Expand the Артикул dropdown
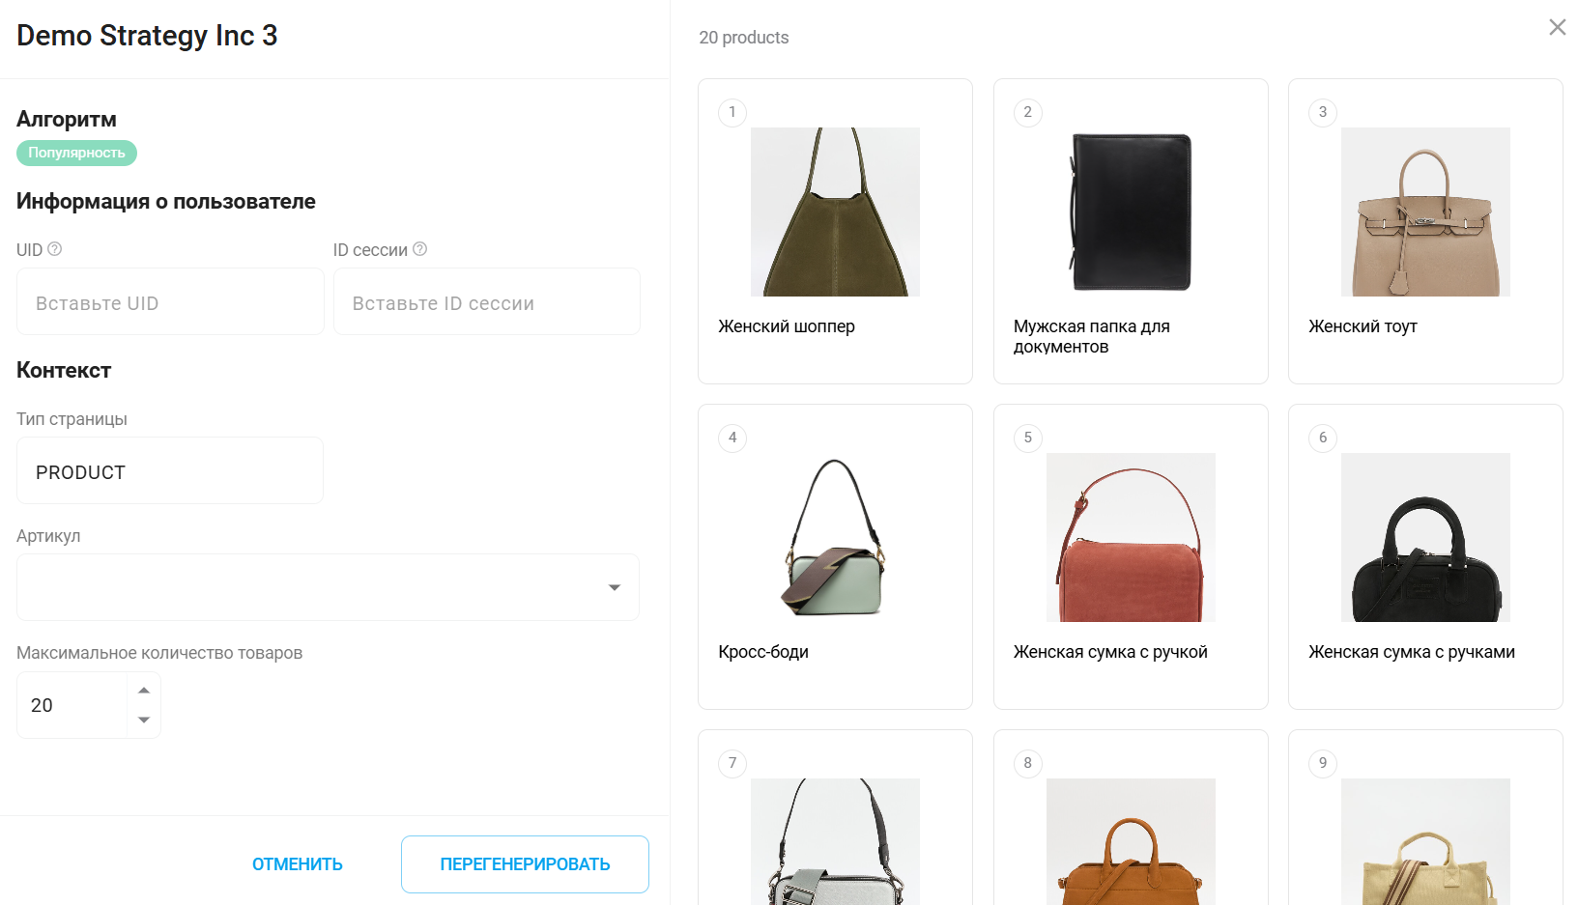This screenshot has height=905, width=1578. (x=614, y=587)
